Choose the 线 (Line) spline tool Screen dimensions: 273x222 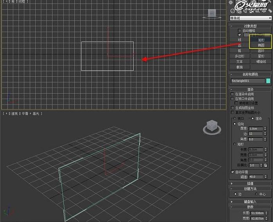[240, 40]
